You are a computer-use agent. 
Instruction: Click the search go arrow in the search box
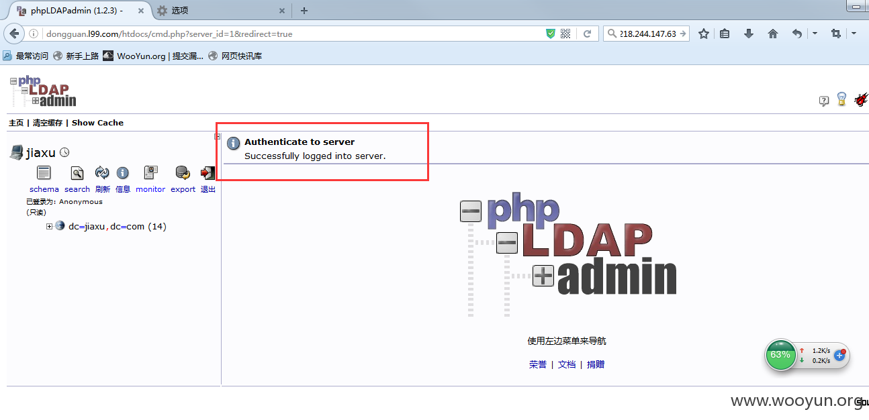point(683,34)
